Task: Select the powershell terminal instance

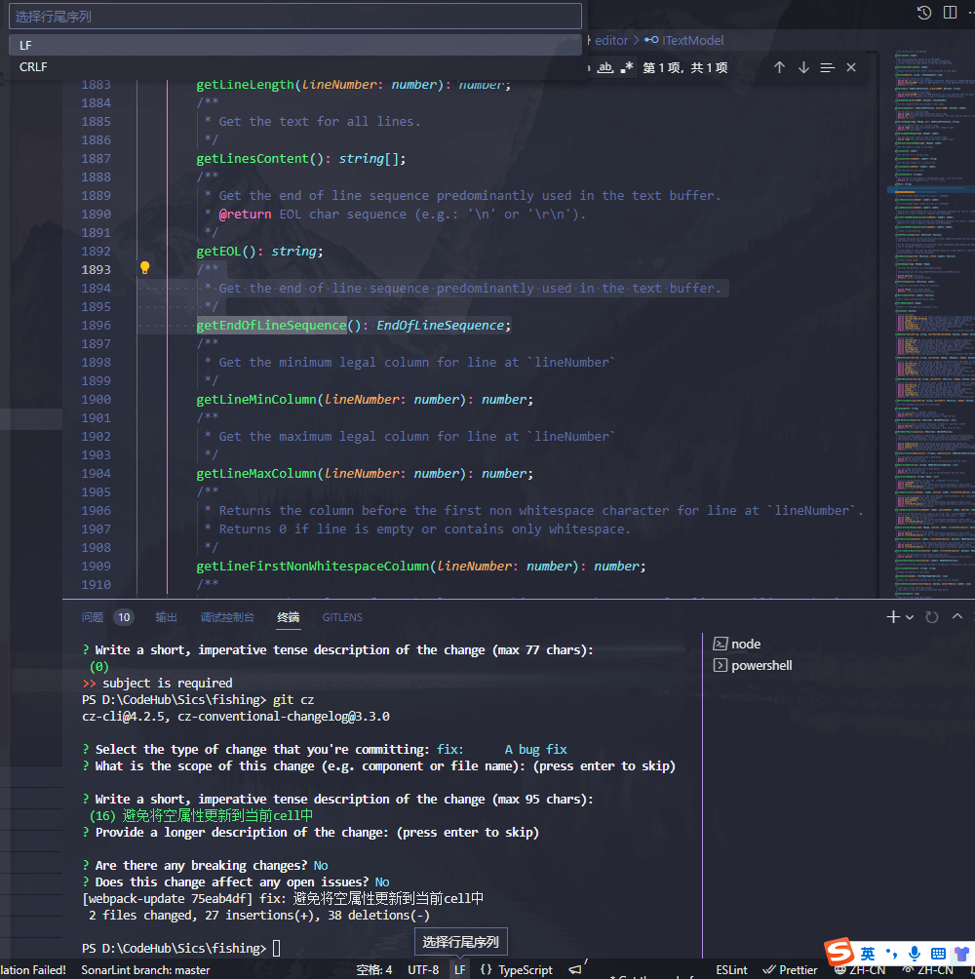Action: point(753,666)
